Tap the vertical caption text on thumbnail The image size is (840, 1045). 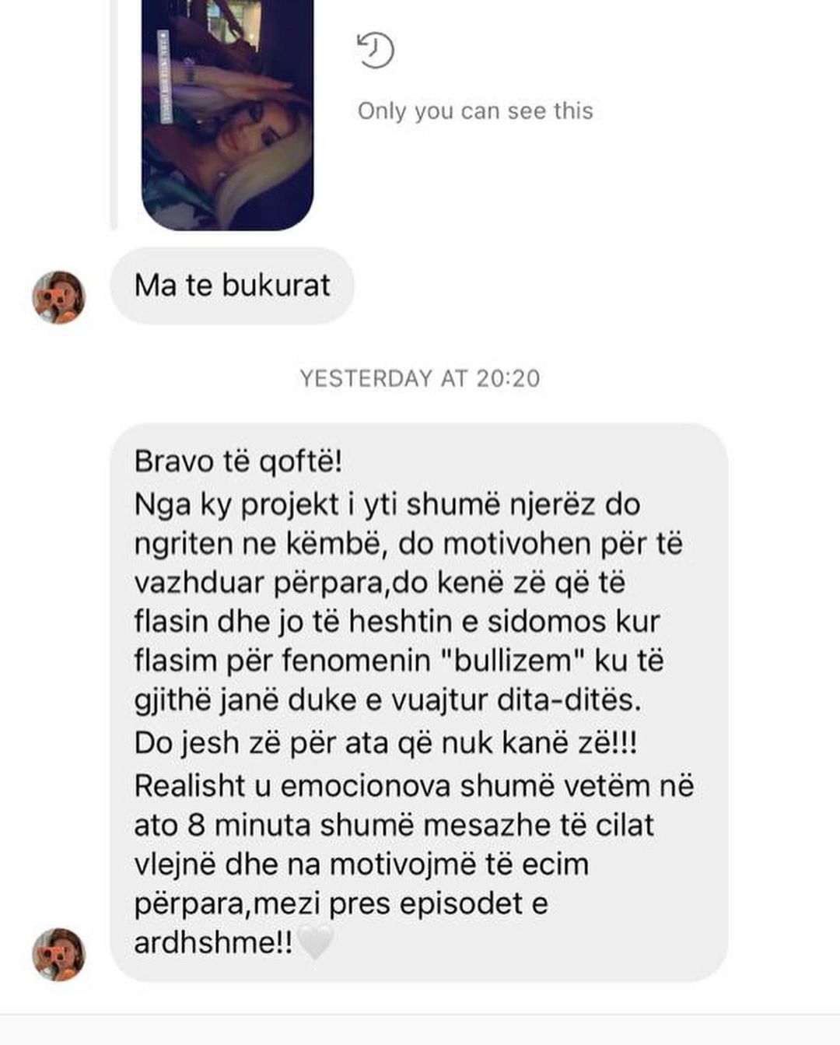[x=164, y=76]
